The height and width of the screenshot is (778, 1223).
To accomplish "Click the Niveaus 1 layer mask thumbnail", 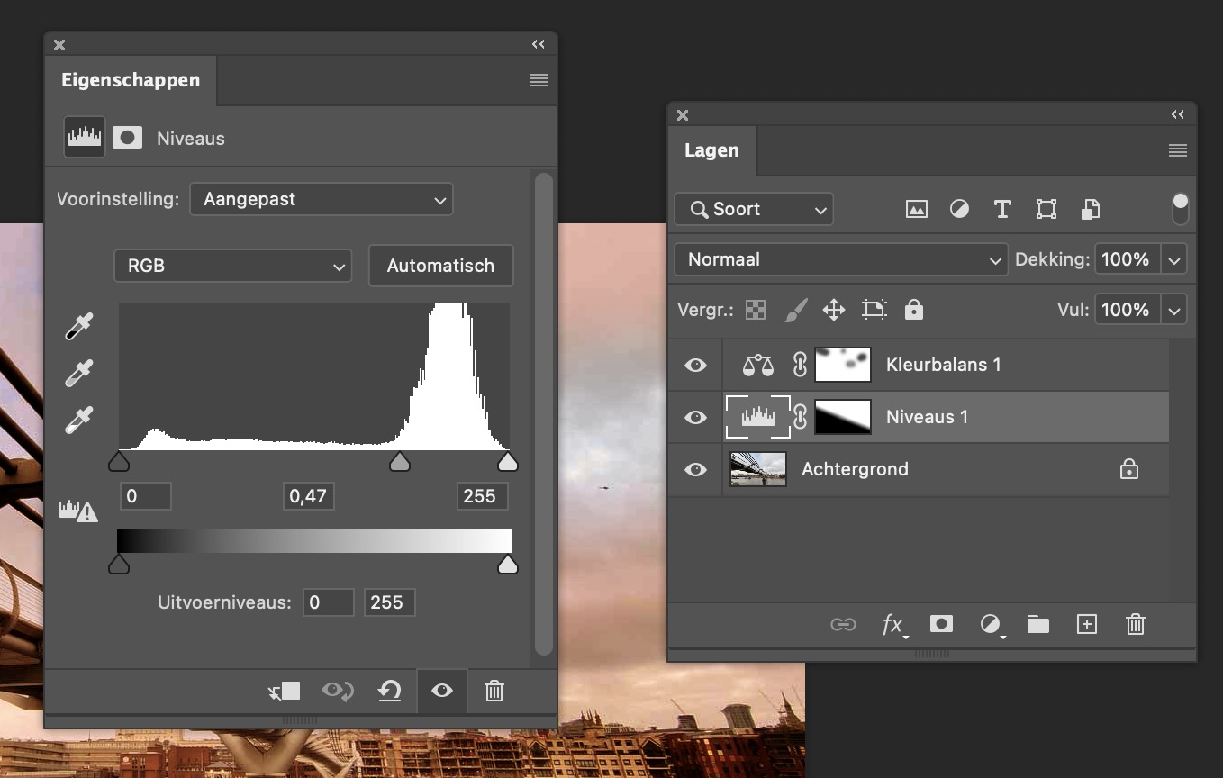I will click(843, 417).
